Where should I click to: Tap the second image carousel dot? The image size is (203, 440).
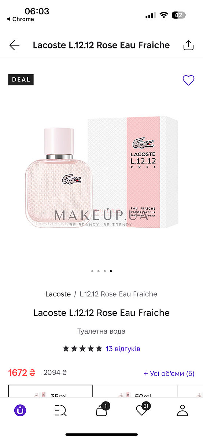[98, 271]
